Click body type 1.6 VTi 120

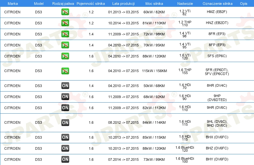[x=185, y=57]
